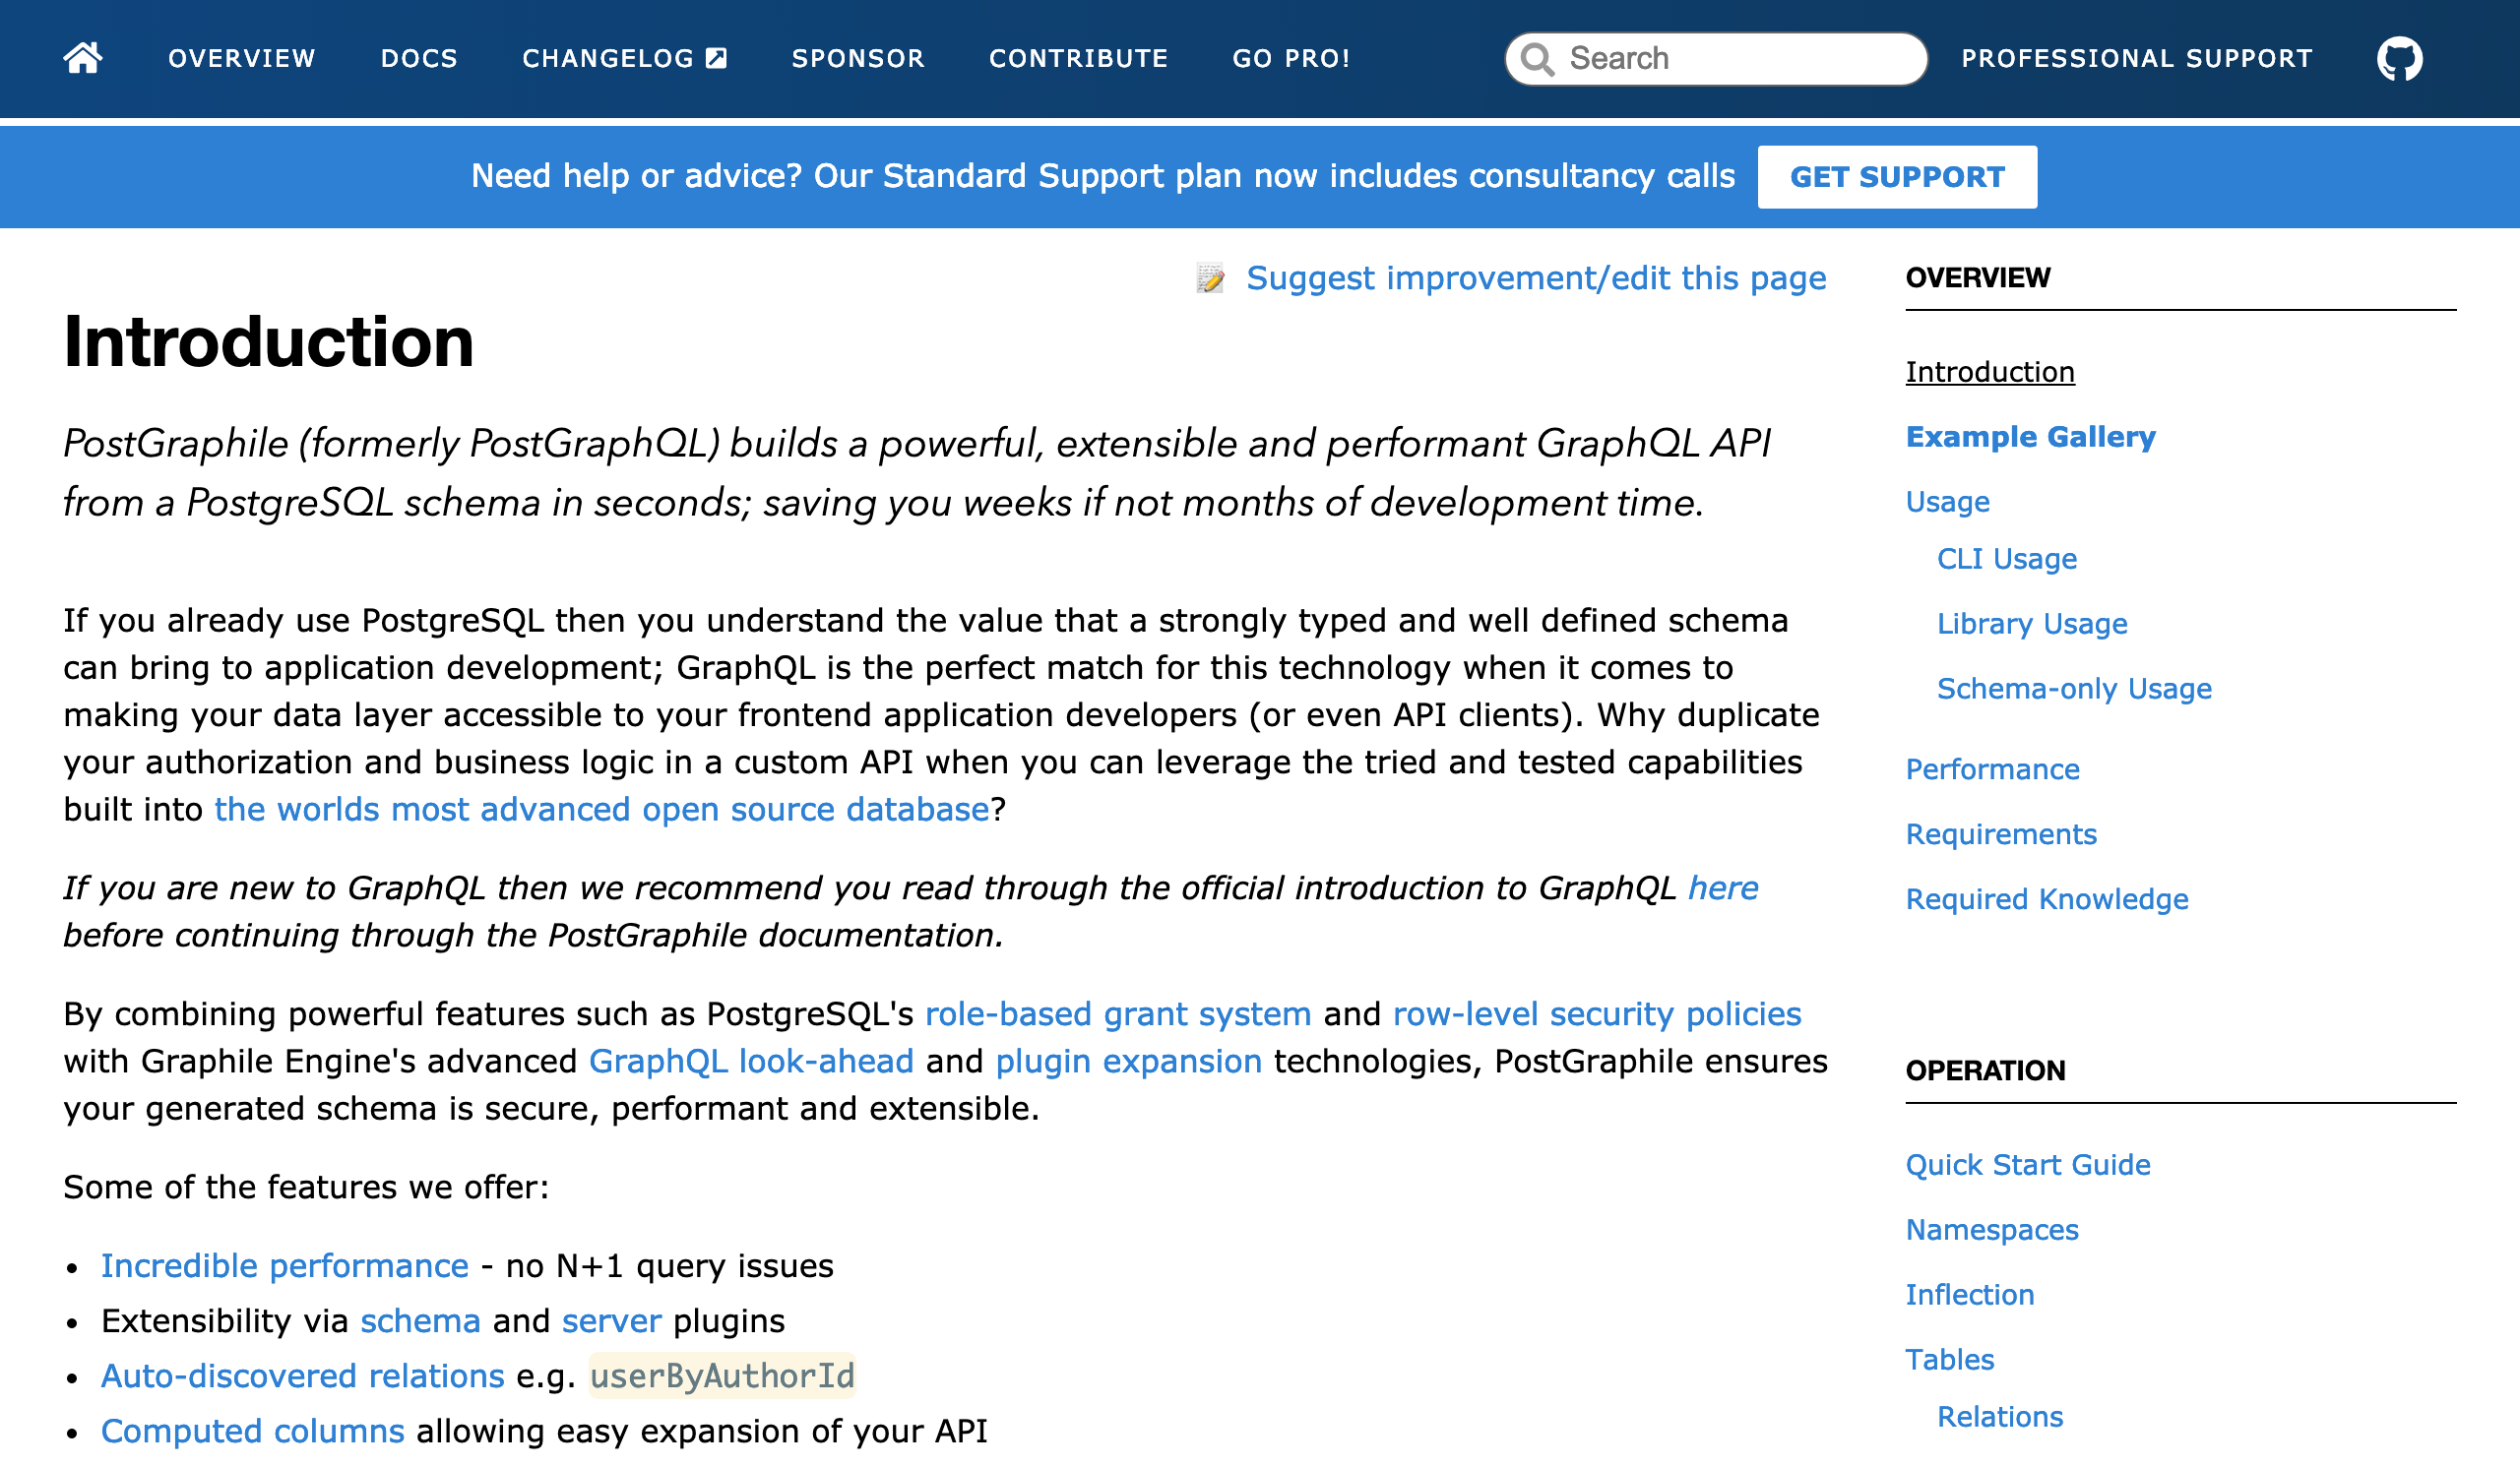Open Tables in the sidebar
The height and width of the screenshot is (1466, 2520).
1950,1360
